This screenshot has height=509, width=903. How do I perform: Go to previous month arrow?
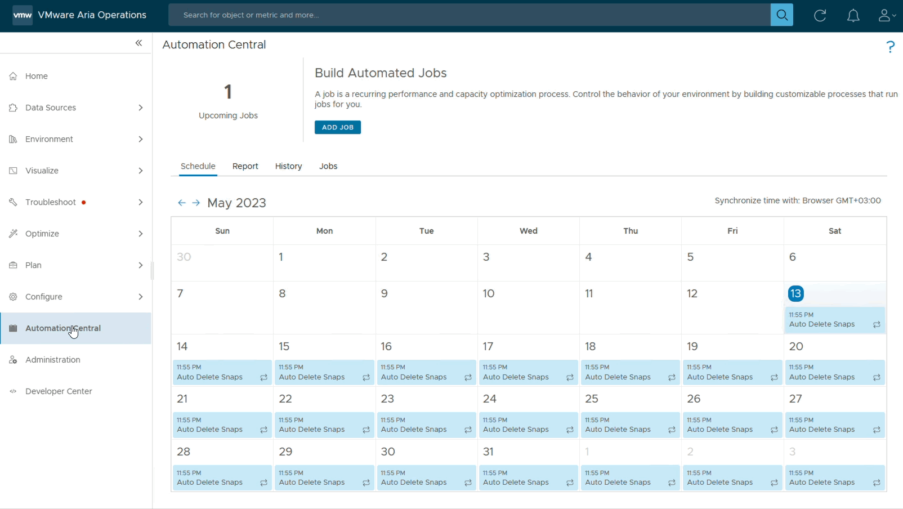181,203
